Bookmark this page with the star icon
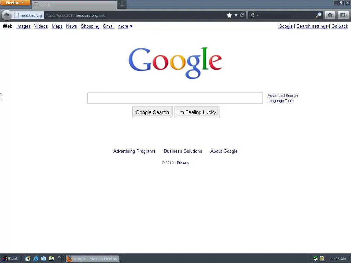The width and height of the screenshot is (351, 263). pyautogui.click(x=229, y=15)
